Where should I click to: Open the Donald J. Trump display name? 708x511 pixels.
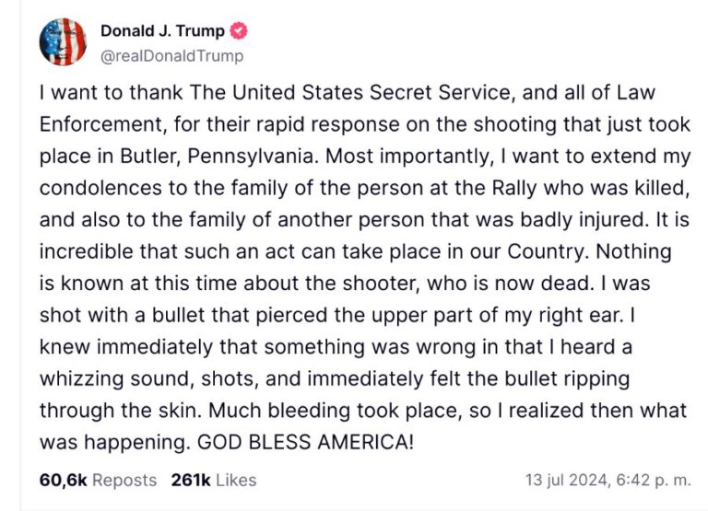pos(162,31)
